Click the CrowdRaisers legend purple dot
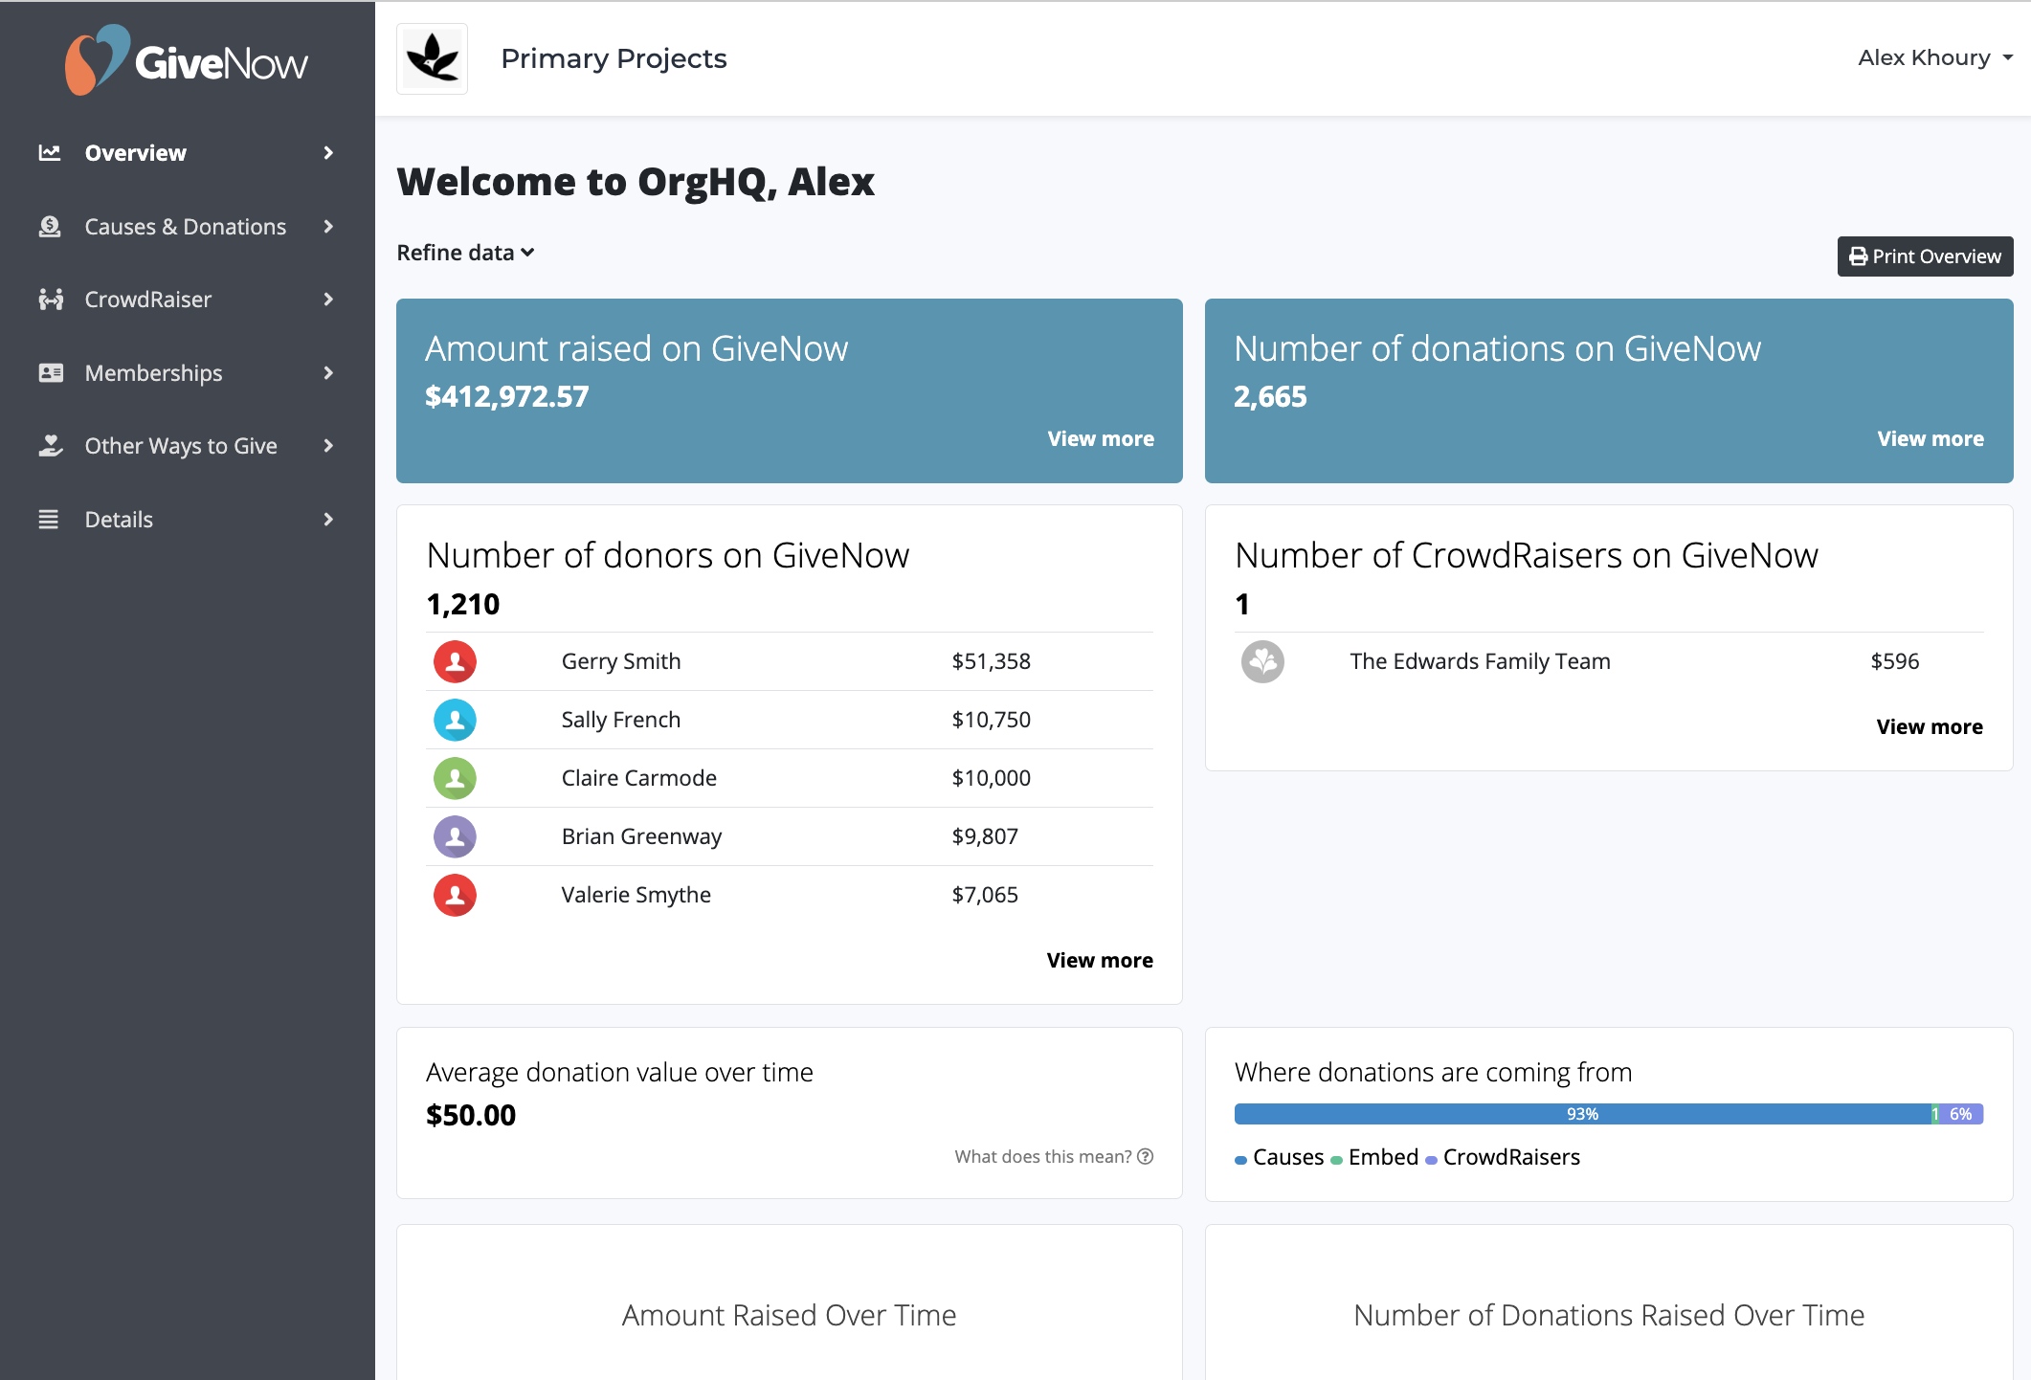The width and height of the screenshot is (2031, 1380). pyautogui.click(x=1431, y=1160)
